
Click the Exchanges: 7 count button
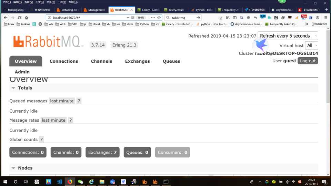(102, 152)
